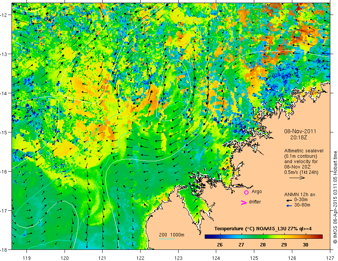Click the '0-30m' depth label
The width and height of the screenshot is (338, 261).
pyautogui.click(x=301, y=200)
